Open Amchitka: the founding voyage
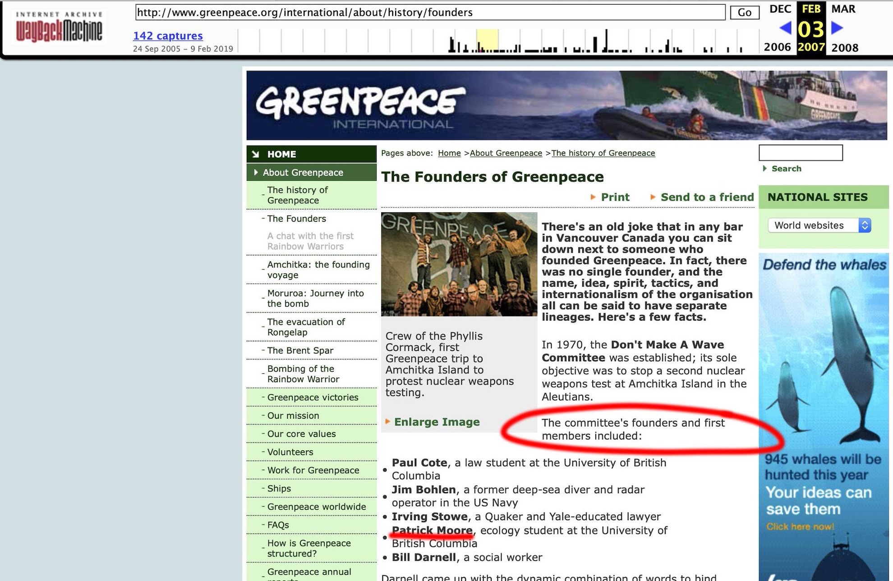 point(318,270)
